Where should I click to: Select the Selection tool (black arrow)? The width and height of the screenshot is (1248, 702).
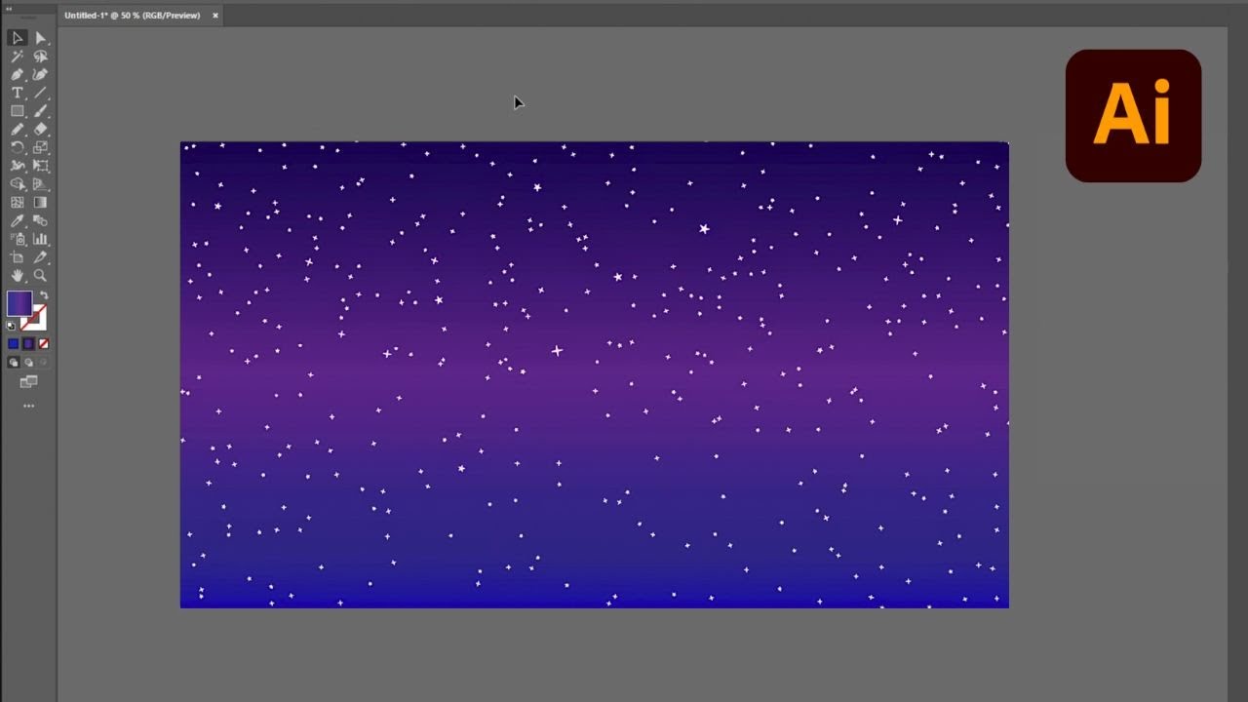pos(18,38)
